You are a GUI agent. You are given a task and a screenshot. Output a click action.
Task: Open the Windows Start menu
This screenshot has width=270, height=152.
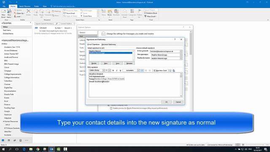[x=3, y=149]
